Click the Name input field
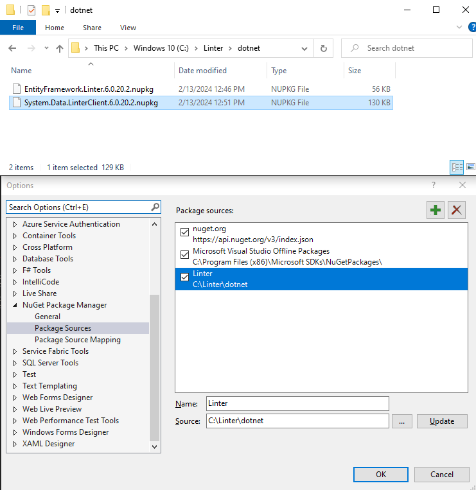The width and height of the screenshot is (476, 490). (x=297, y=403)
